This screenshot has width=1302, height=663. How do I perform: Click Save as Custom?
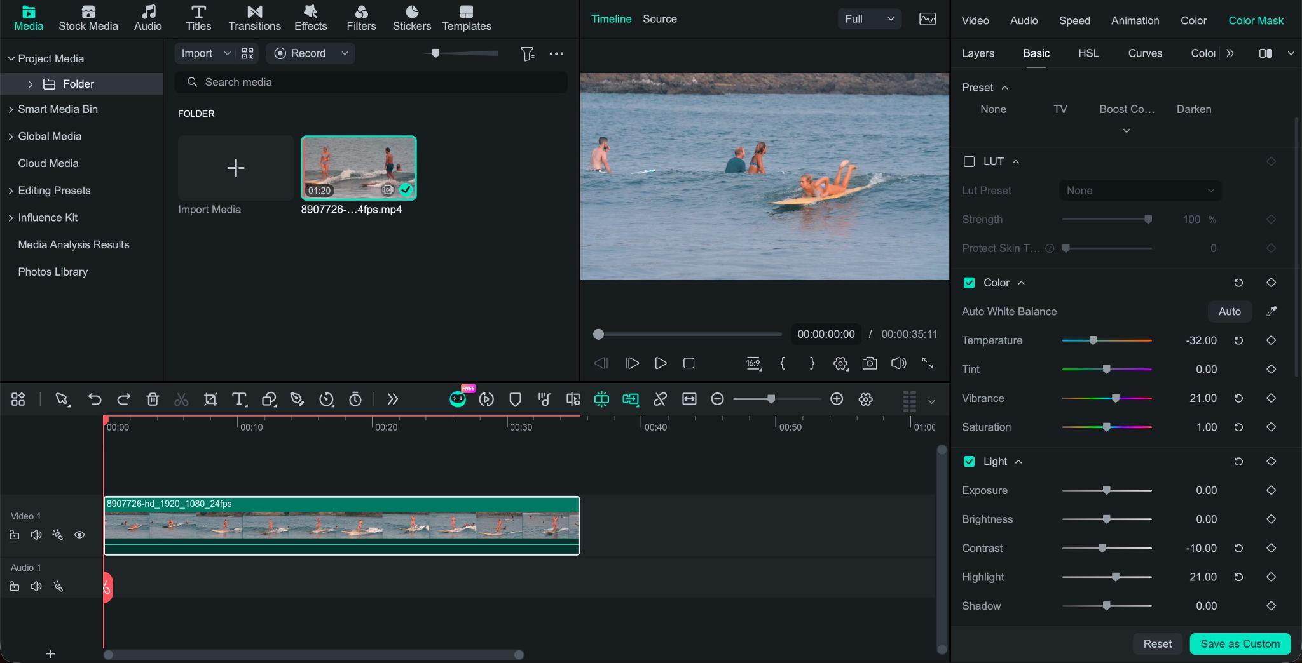pos(1240,644)
